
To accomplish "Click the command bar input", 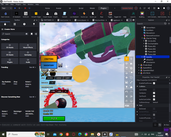I will tap(76, 125).
